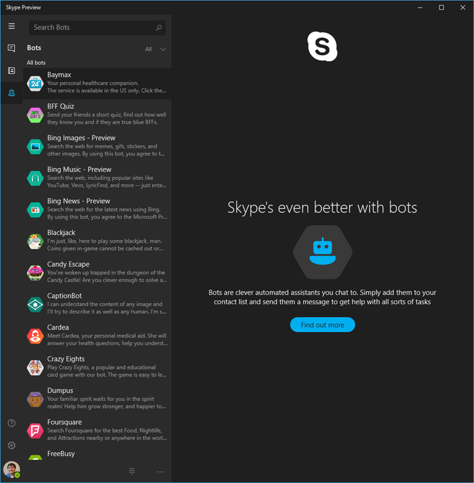Open the dial pad icon
This screenshot has height=483, width=474.
click(132, 471)
